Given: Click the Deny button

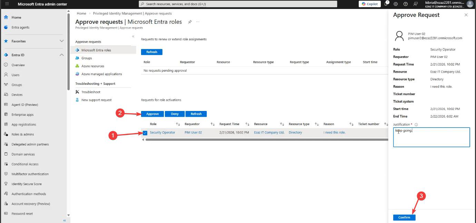Looking at the screenshot, I should (x=175, y=114).
